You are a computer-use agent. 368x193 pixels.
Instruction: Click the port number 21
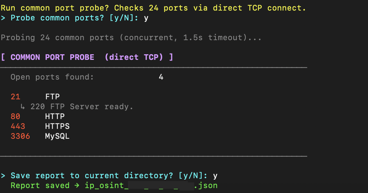click(16, 96)
